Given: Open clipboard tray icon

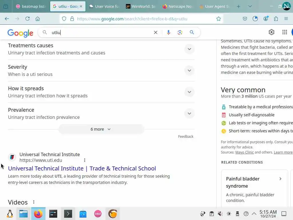Looking at the screenshot, I should 211,214.
